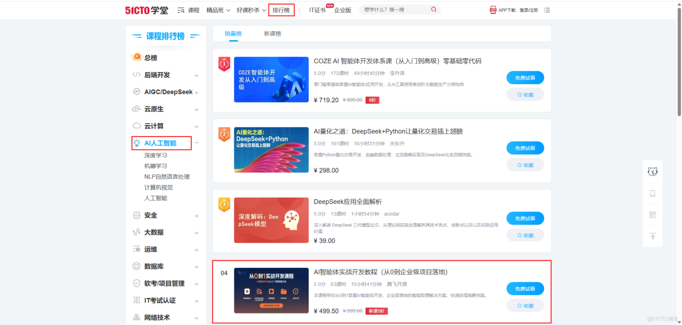Open the list menu icon at the top right
Screen dimensions: 682x325
coord(547,10)
